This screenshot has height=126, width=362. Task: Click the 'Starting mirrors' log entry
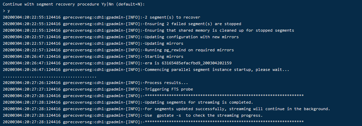click(93, 56)
